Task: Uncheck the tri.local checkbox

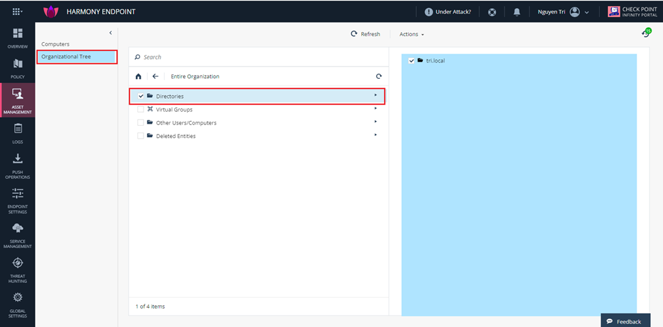Action: pyautogui.click(x=411, y=61)
